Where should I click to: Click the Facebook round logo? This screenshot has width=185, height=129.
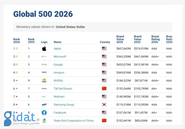click(44, 113)
